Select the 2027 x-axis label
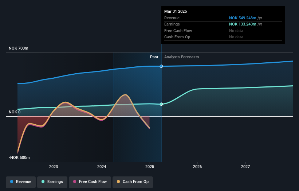 pyautogui.click(x=245, y=167)
